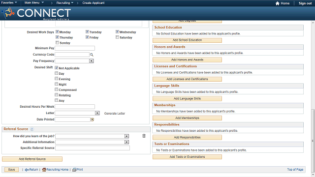The image size is (315, 177).
Task: Click the Print link with printer icon
Action: (x=78, y=170)
